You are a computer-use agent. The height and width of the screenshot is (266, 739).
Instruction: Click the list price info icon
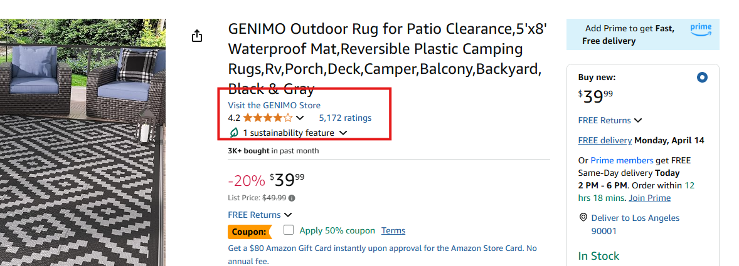(x=292, y=198)
